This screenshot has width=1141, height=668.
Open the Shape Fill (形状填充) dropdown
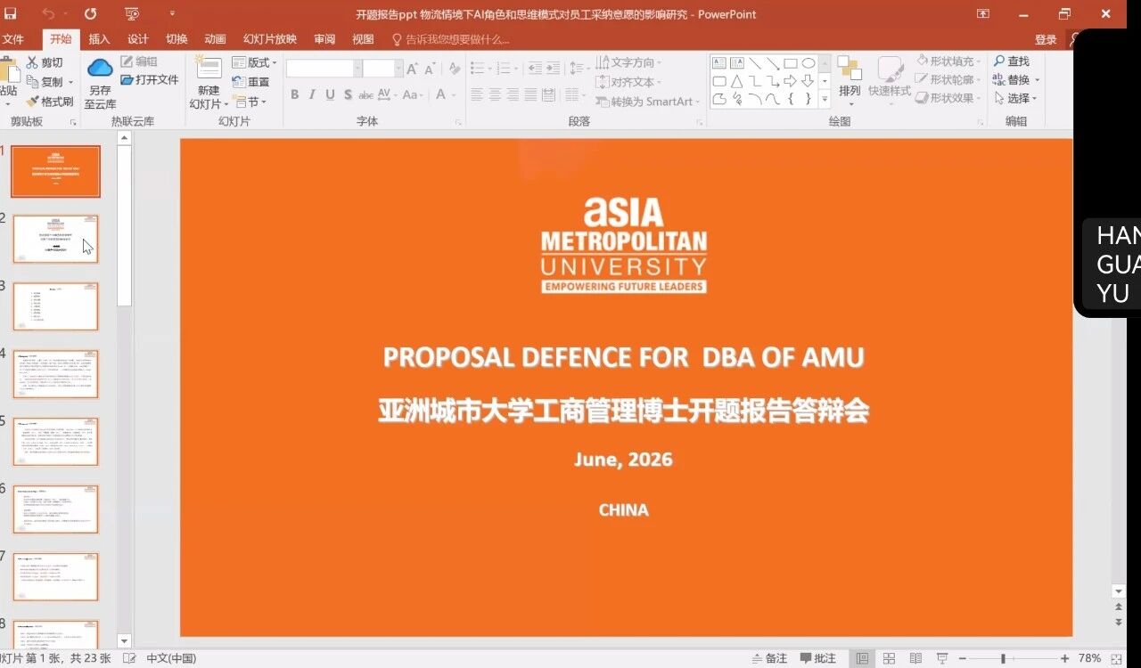point(949,61)
